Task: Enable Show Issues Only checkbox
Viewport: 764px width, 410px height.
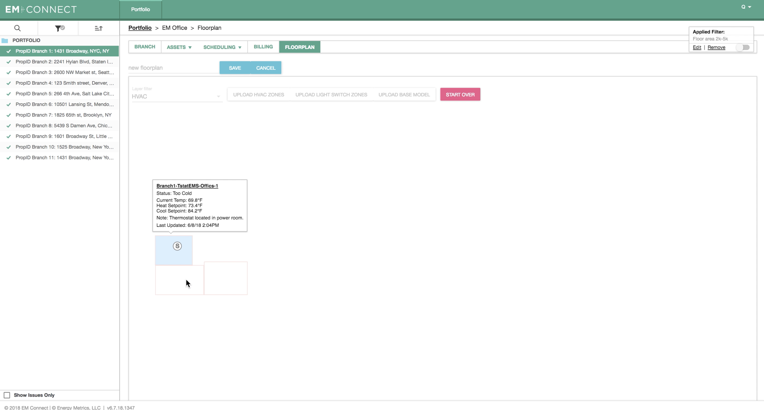Action: [x=7, y=395]
